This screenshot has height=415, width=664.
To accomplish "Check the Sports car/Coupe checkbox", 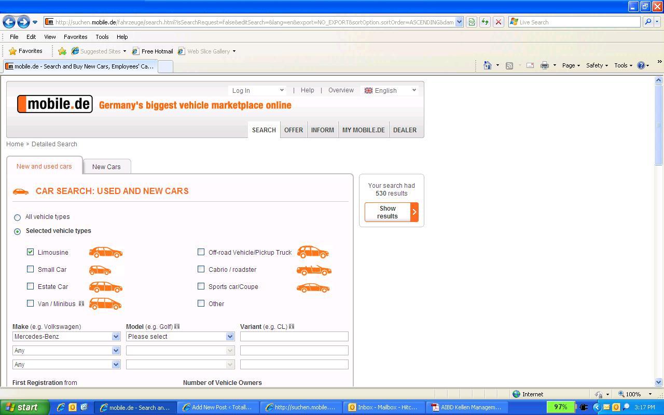I will click(201, 286).
